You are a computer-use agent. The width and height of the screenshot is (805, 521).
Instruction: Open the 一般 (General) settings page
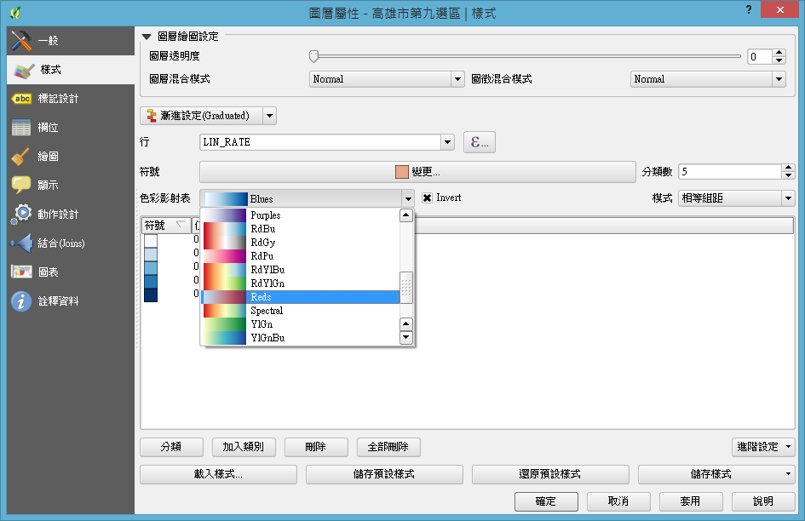pos(48,41)
